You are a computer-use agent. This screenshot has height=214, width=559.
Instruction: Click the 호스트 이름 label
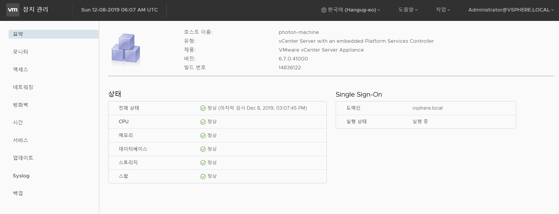click(198, 32)
